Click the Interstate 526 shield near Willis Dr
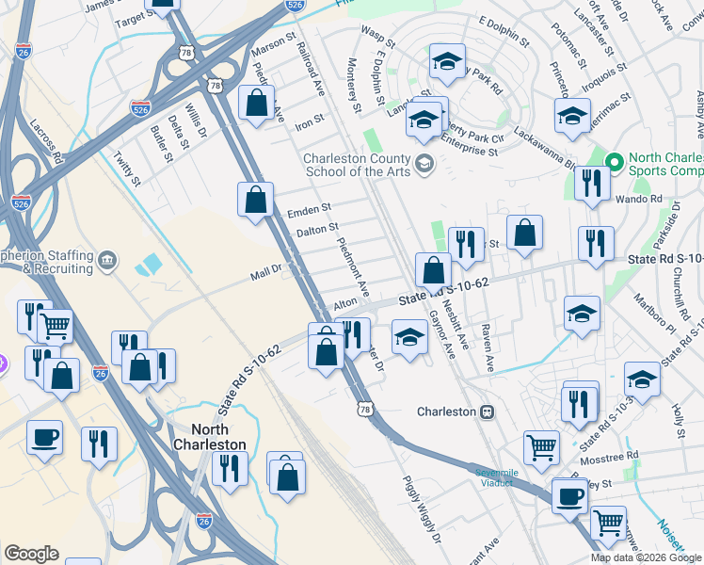Viewport: 704px width, 565px height. [140, 108]
